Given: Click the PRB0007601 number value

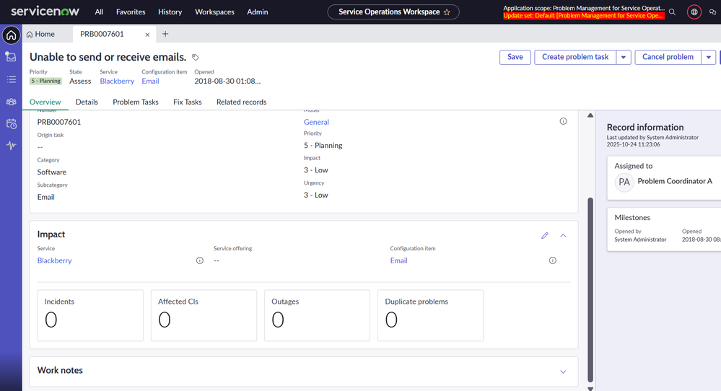Looking at the screenshot, I should 59,122.
